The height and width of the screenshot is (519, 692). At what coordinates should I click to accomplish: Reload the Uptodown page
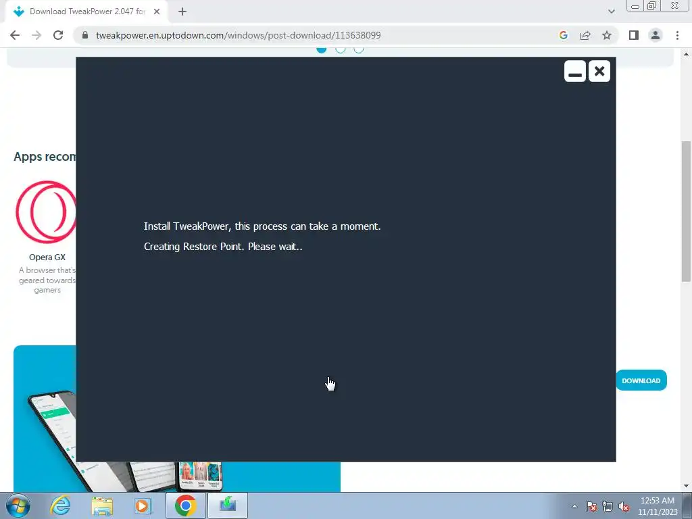click(x=58, y=35)
